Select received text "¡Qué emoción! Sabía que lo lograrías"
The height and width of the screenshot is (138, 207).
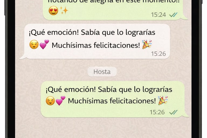click(x=92, y=33)
